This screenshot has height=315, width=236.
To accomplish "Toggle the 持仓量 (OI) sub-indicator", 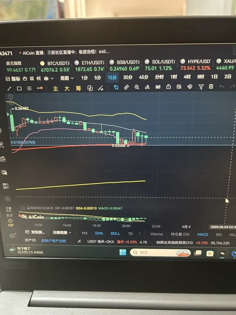I will [180, 234].
